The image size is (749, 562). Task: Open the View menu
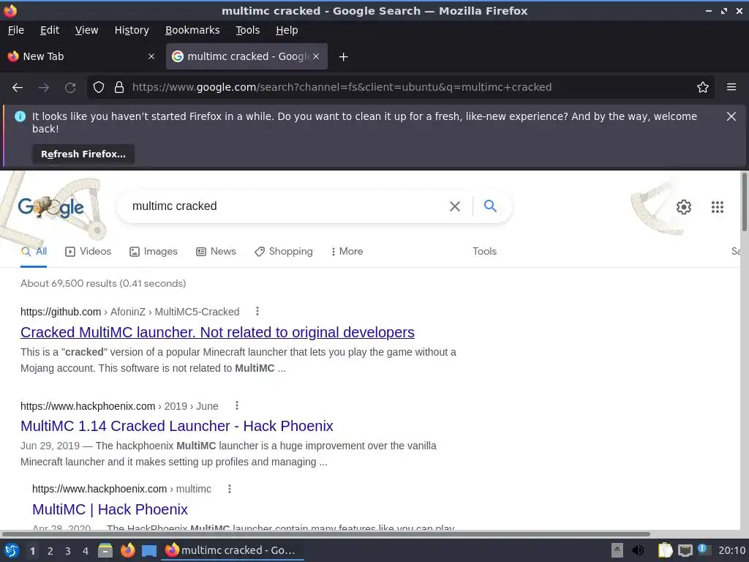pyautogui.click(x=86, y=30)
